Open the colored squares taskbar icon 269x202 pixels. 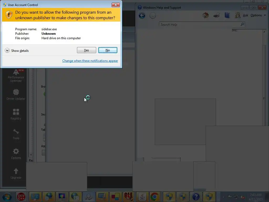point(116,197)
